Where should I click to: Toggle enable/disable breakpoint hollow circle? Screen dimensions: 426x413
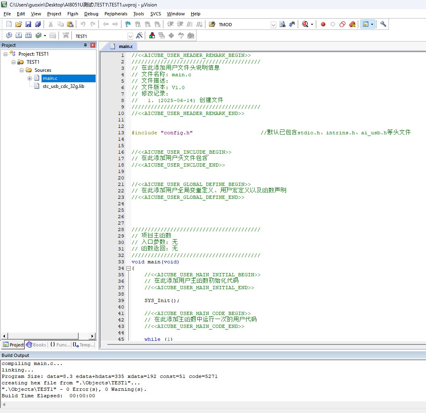tap(333, 25)
